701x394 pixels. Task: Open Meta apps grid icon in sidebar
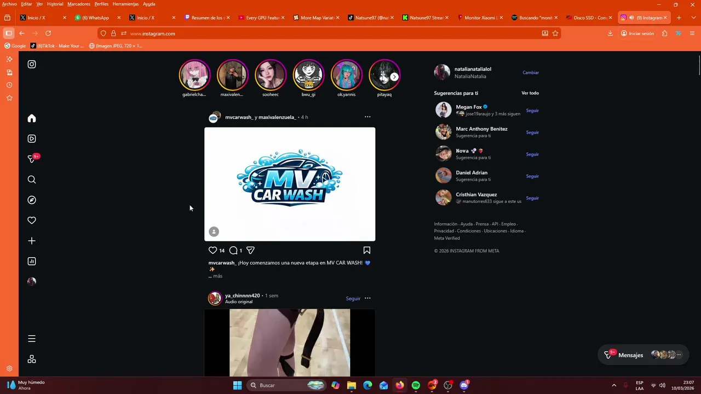[x=32, y=359]
